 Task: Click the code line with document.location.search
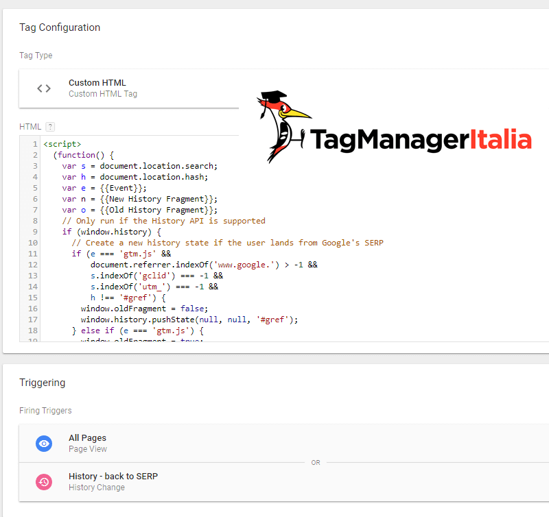(140, 166)
